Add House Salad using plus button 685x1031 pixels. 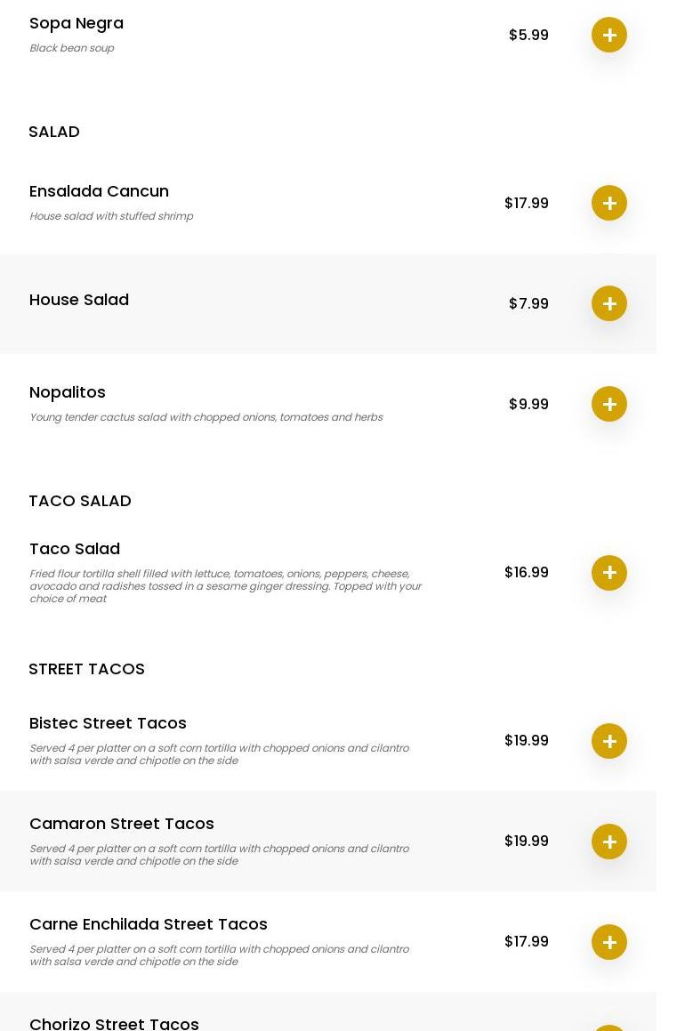608,303
